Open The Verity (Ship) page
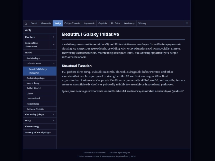The image size is (215, 161). click(x=37, y=114)
